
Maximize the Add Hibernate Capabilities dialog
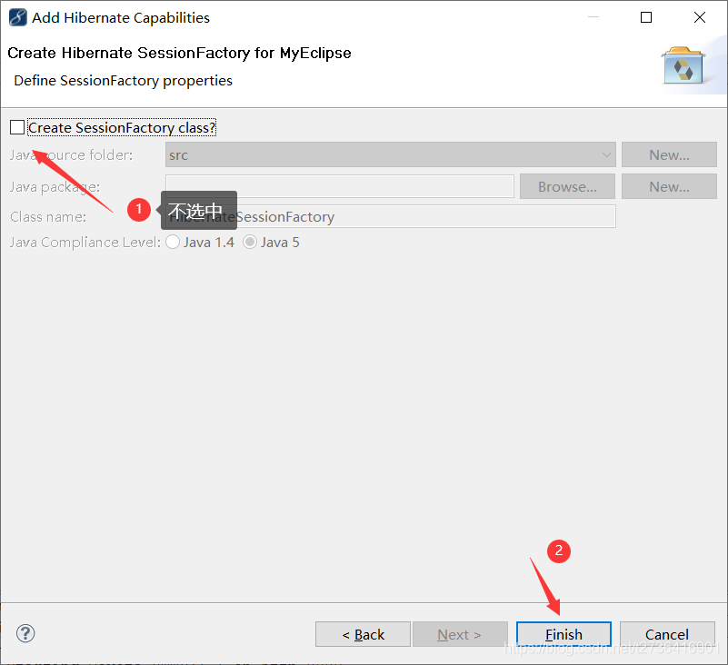click(646, 17)
